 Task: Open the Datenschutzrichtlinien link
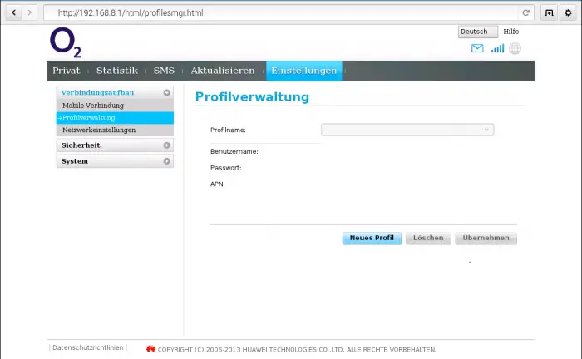[88, 347]
